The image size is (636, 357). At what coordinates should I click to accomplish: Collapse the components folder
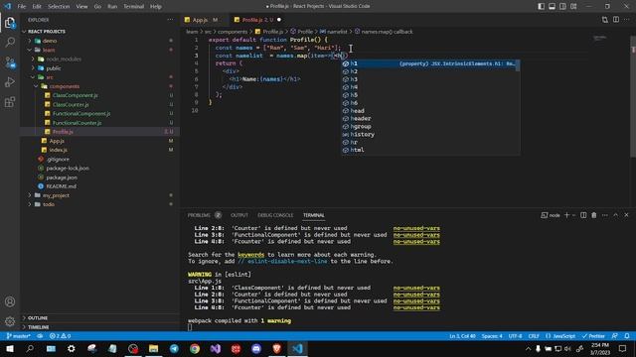coord(99,86)
